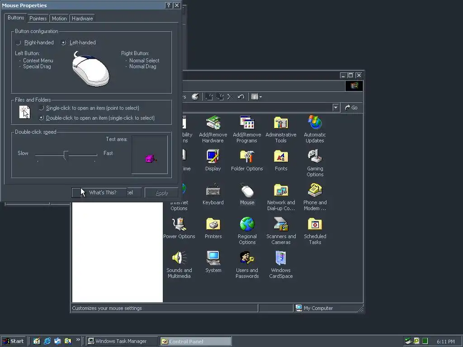The height and width of the screenshot is (347, 463).
Task: Expand the address bar dropdown
Action: pyautogui.click(x=336, y=108)
